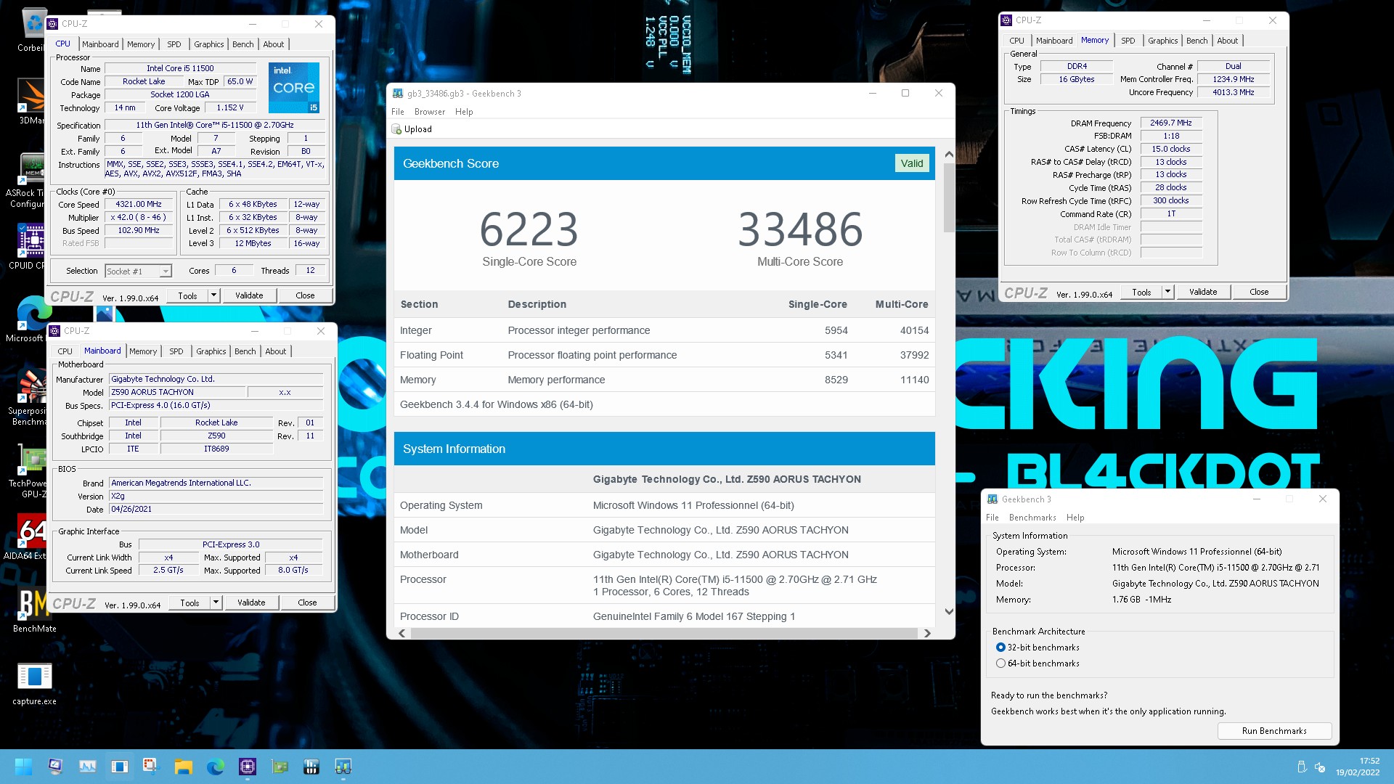Expand Tools arrow in CPU-Z Memory window
This screenshot has width=1394, height=784.
coord(1168,292)
